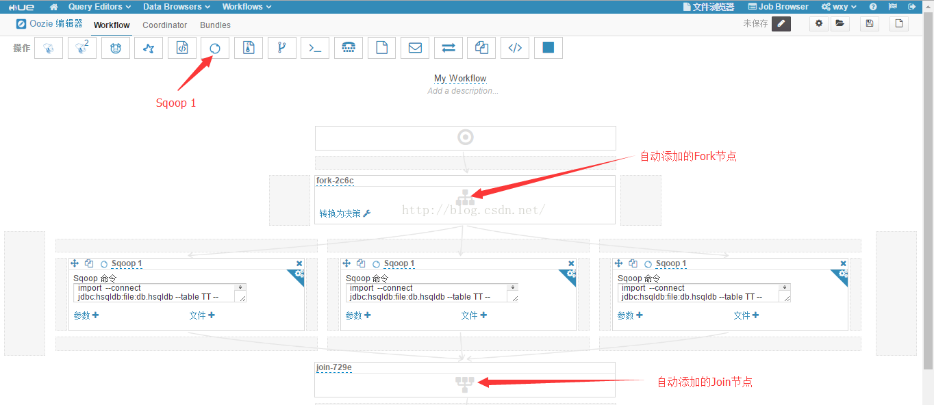Open workflow settings gear
This screenshot has height=405, width=934.
pos(819,24)
